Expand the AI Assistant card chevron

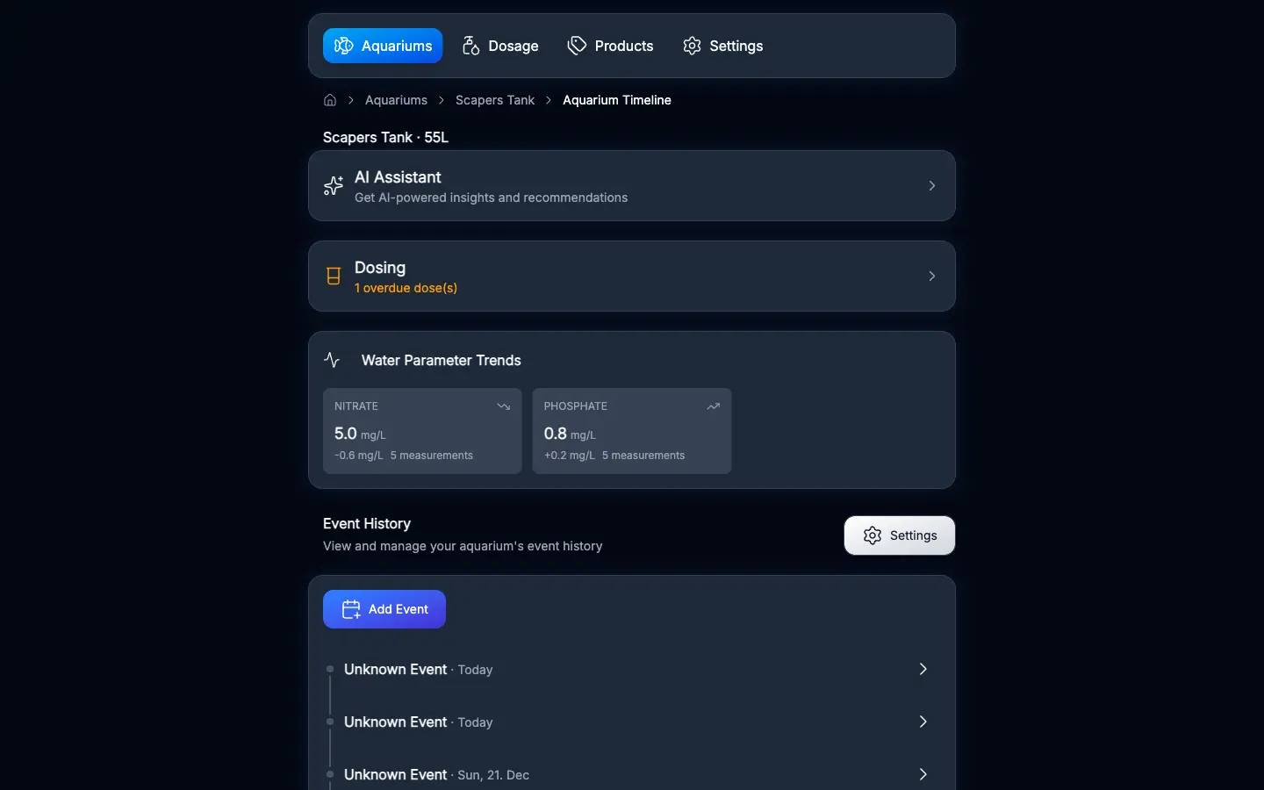[x=930, y=186]
